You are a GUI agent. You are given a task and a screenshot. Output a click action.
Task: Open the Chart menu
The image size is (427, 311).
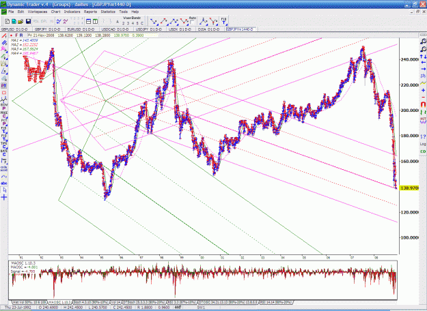coord(55,12)
